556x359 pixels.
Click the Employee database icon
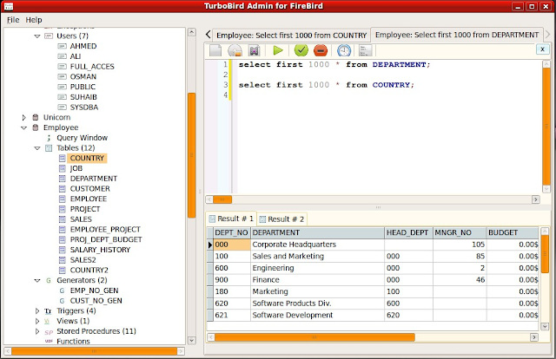pyautogui.click(x=36, y=127)
